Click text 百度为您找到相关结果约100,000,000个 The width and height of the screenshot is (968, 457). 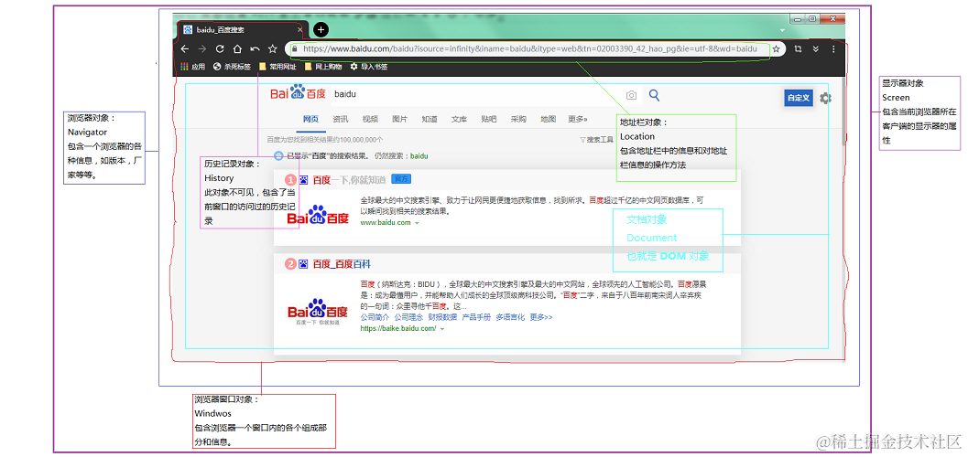point(325,140)
